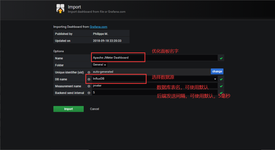Click the 'Unique identifier (uid)' label
Viewport: 275px width, 150px height.
point(69,72)
